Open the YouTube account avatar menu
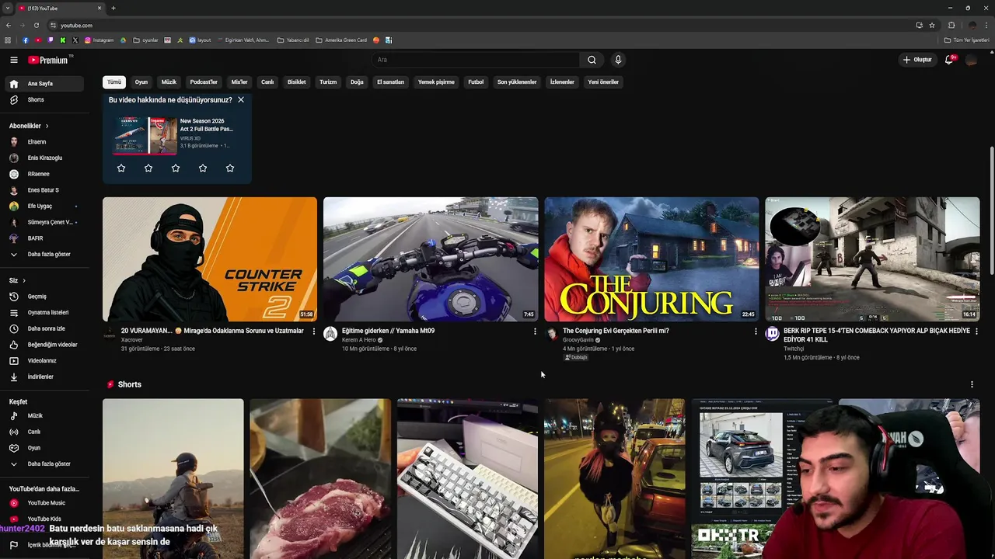 (971, 60)
